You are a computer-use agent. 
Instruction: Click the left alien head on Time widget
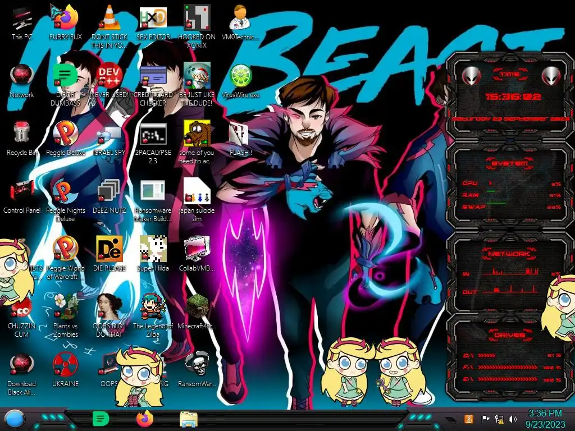(471, 76)
